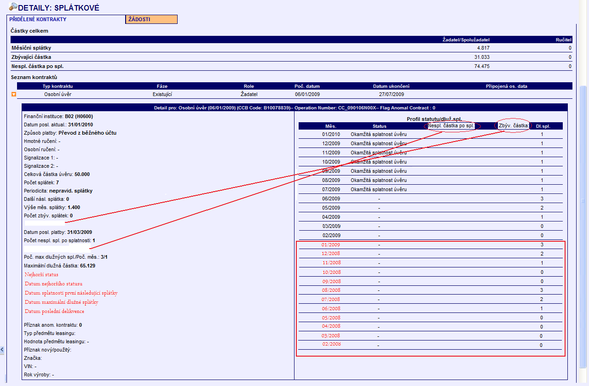
Task: Select the 31.033 remaining amount value
Action: click(482, 57)
